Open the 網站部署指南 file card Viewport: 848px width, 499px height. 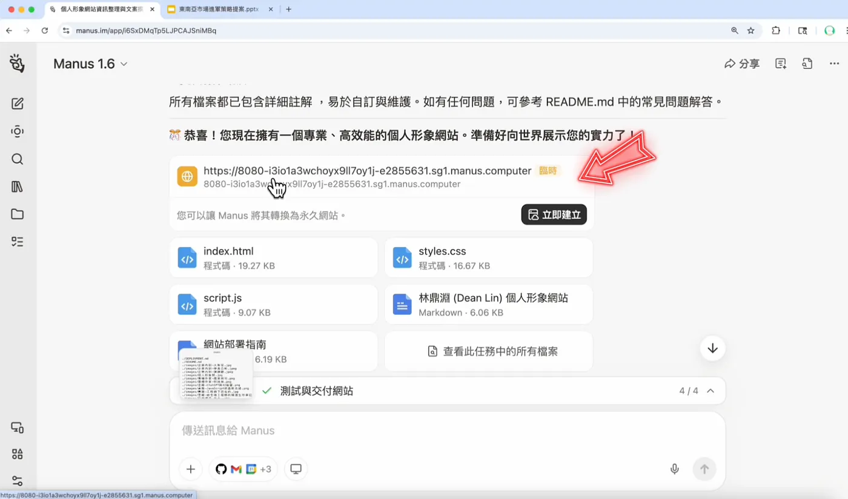pyautogui.click(x=273, y=351)
